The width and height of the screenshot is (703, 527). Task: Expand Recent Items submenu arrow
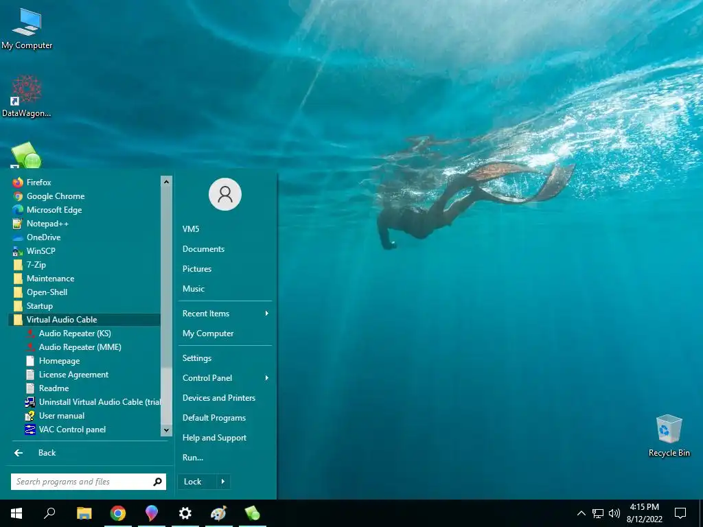click(x=267, y=314)
